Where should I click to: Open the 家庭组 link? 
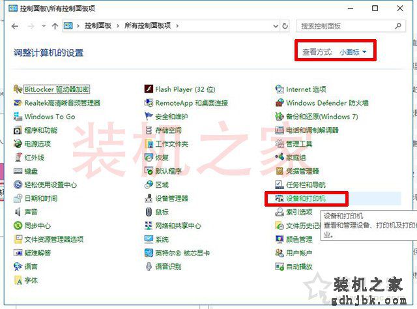pos(296,157)
